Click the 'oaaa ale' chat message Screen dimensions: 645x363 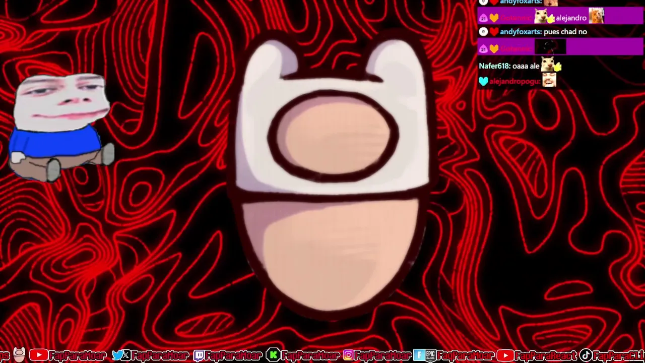[527, 66]
